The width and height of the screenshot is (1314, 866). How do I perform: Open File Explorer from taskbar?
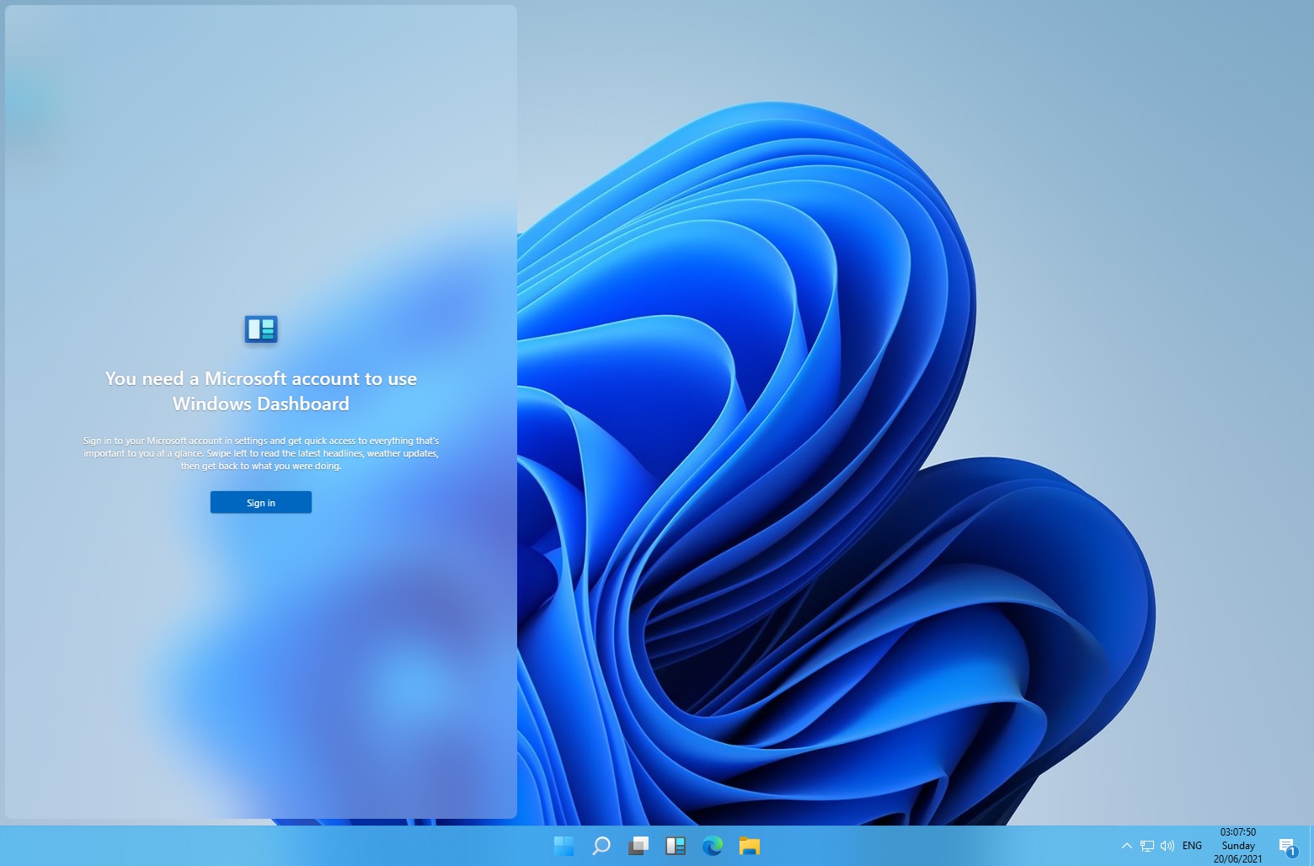point(750,846)
